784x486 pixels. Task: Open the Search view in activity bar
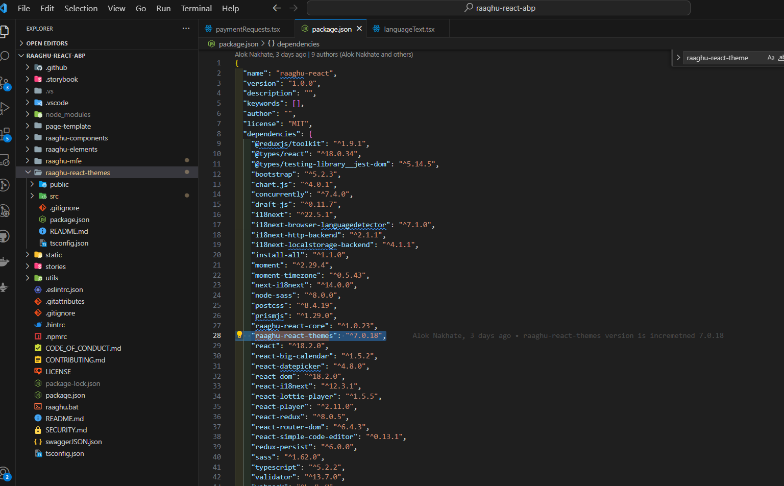pyautogui.click(x=4, y=56)
